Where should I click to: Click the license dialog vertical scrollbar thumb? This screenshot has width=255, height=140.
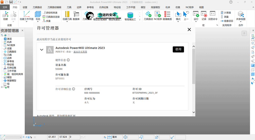point(194,66)
